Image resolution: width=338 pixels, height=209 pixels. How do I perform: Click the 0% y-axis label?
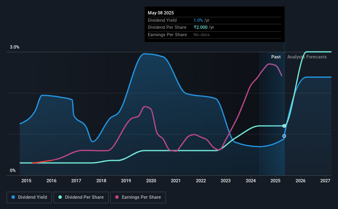13,171
